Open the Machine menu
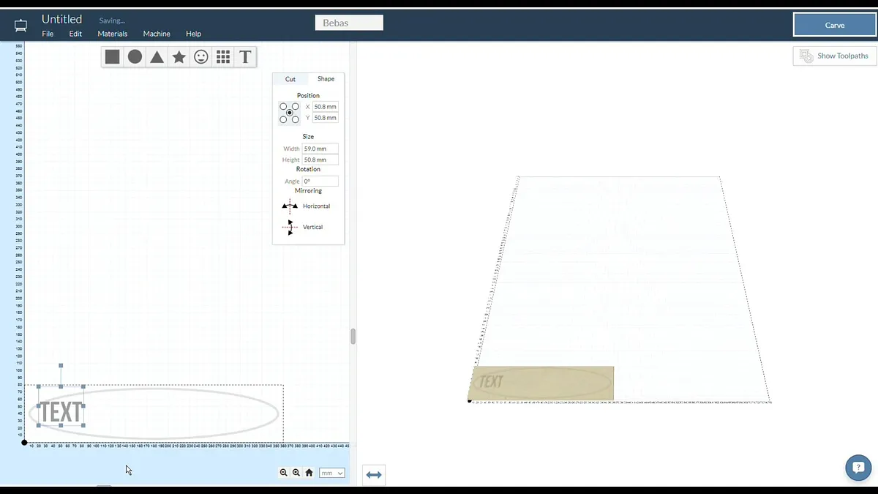Image resolution: width=878 pixels, height=494 pixels. coord(157,34)
